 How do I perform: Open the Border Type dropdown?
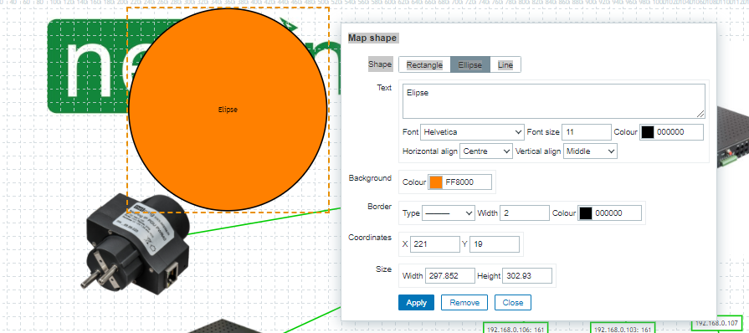pos(448,213)
